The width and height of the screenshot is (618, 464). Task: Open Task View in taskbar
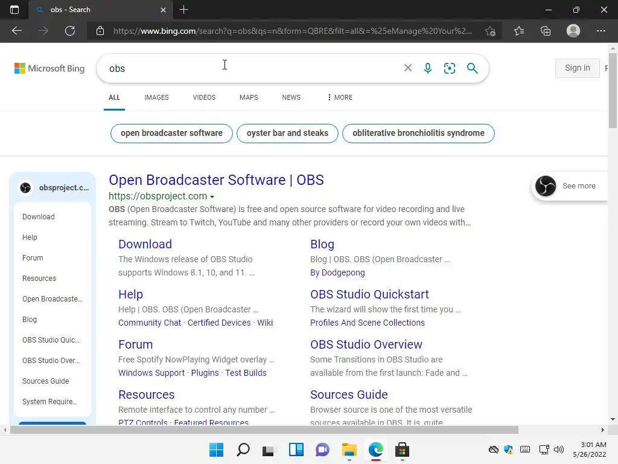coord(269,450)
